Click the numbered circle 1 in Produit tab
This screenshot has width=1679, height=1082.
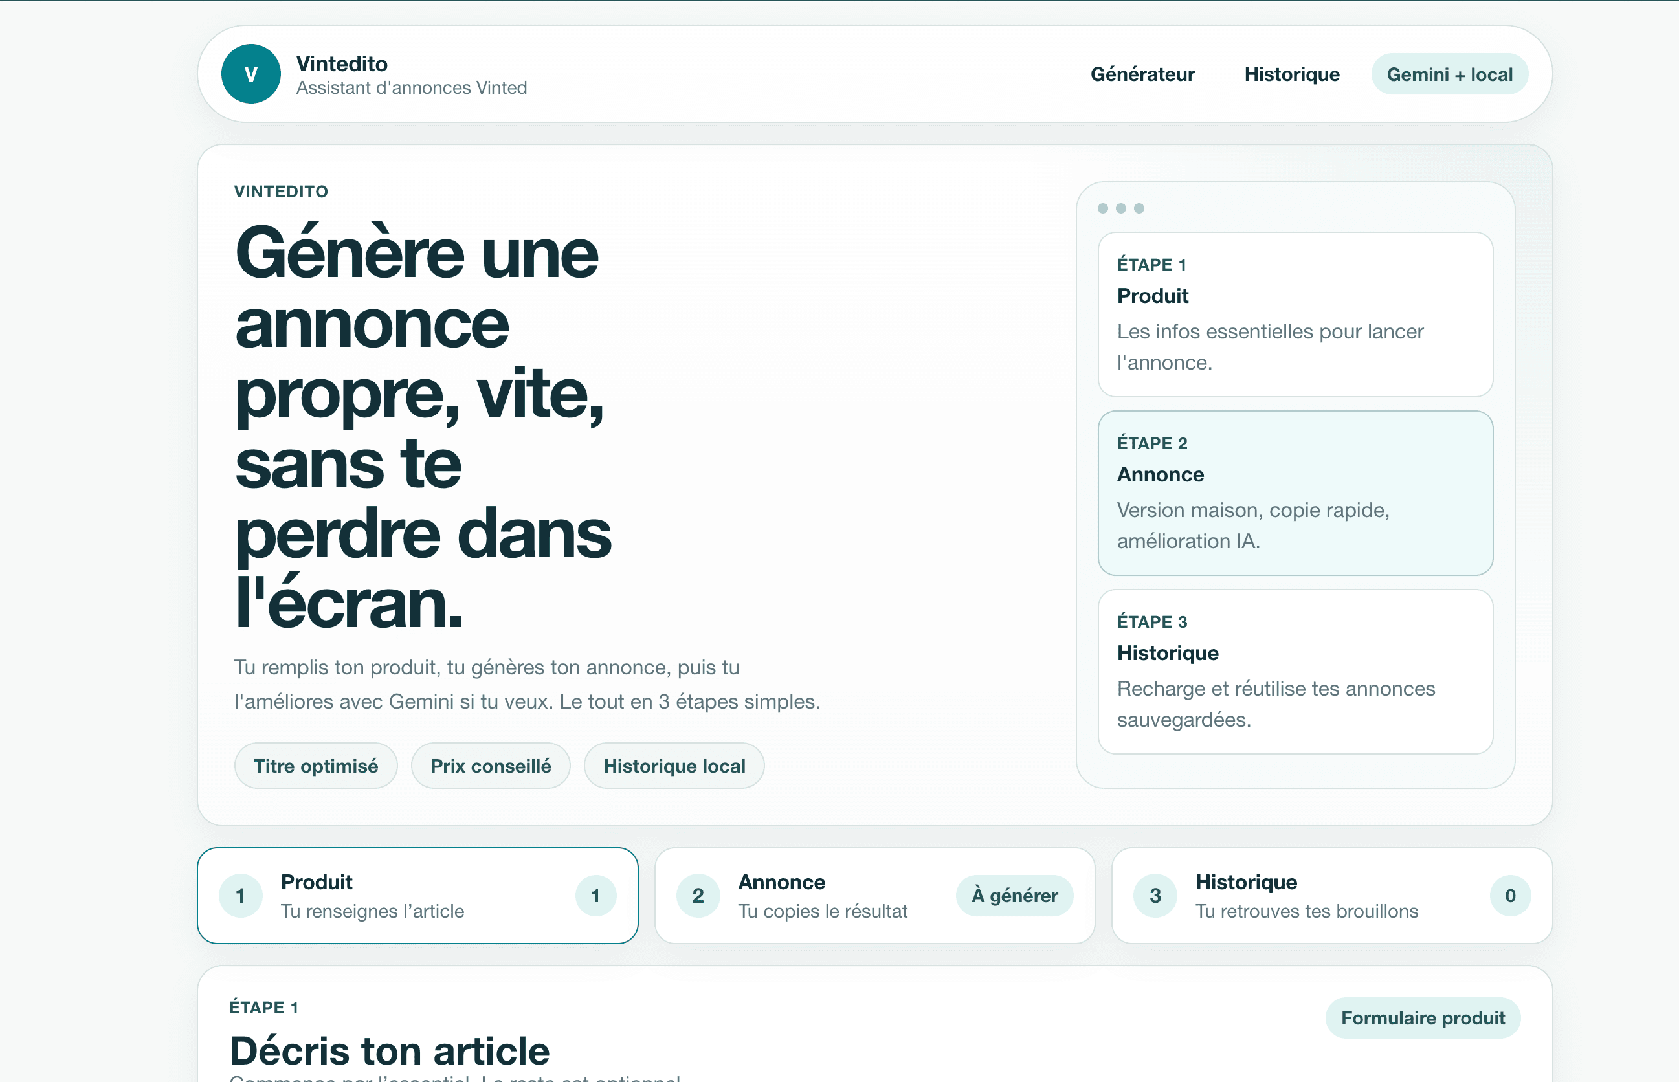pyautogui.click(x=240, y=896)
